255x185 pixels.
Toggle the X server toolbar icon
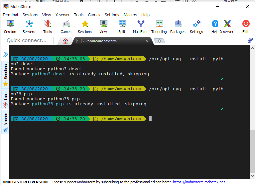[227, 27]
